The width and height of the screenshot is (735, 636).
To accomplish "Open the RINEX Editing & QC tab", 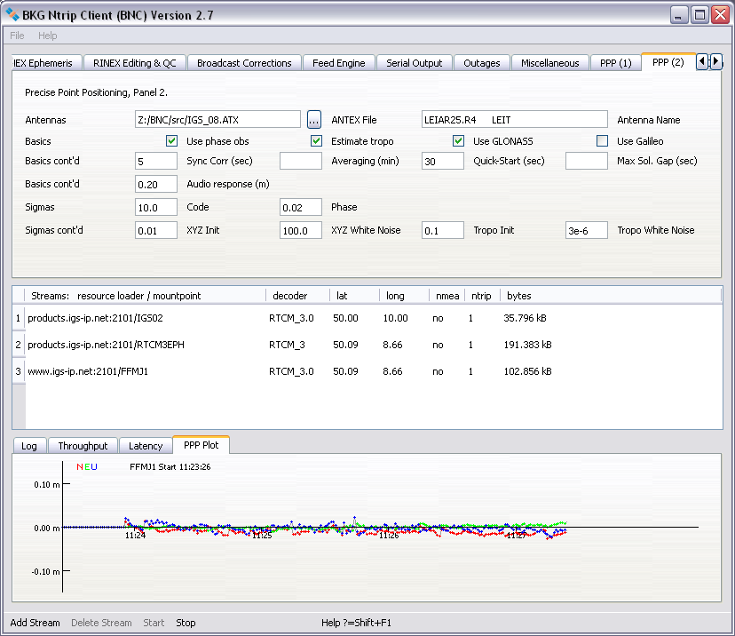I will click(135, 63).
